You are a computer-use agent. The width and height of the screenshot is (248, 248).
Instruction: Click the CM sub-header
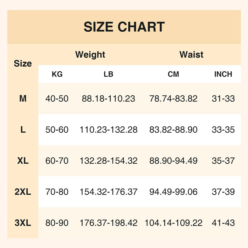coord(173,74)
